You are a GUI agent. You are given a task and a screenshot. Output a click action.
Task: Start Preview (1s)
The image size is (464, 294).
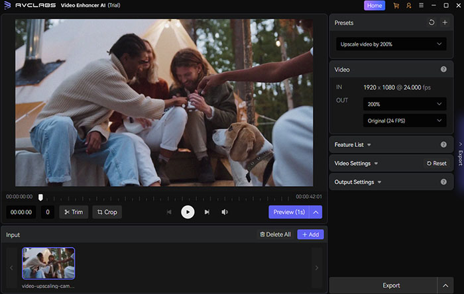click(289, 212)
